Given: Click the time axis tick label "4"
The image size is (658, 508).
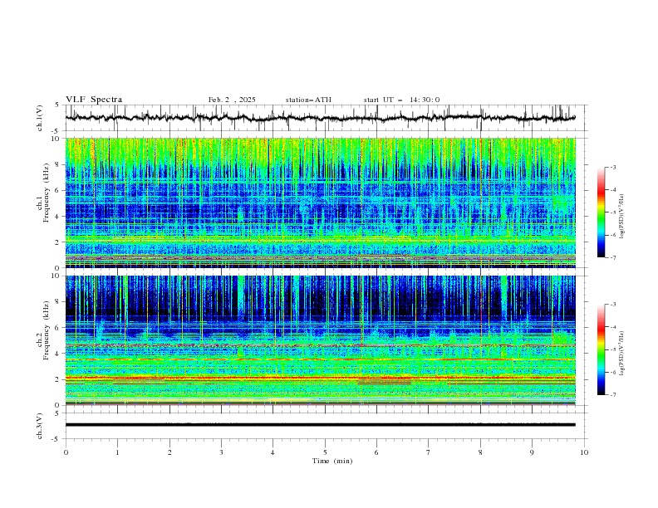Looking at the screenshot, I should (273, 452).
